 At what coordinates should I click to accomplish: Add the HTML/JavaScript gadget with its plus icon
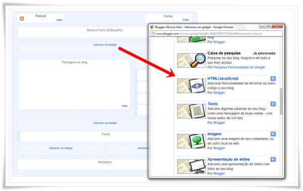coord(273,78)
